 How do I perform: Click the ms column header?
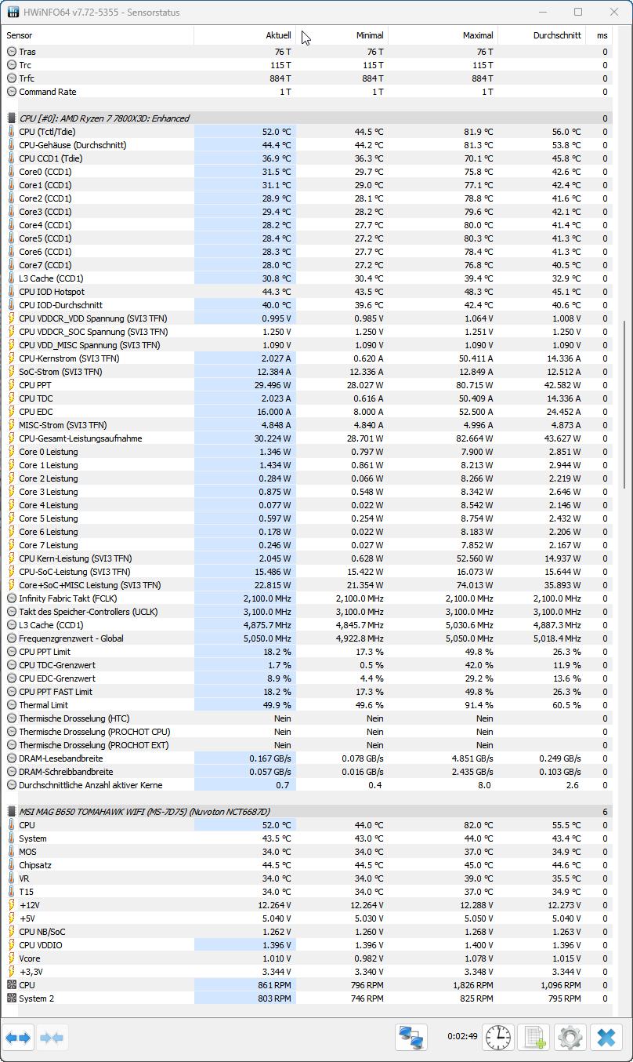coord(599,35)
